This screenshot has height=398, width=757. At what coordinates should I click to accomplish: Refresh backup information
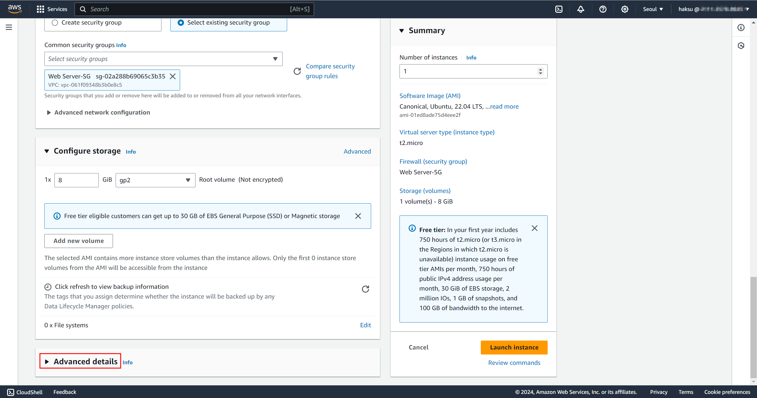pos(365,289)
